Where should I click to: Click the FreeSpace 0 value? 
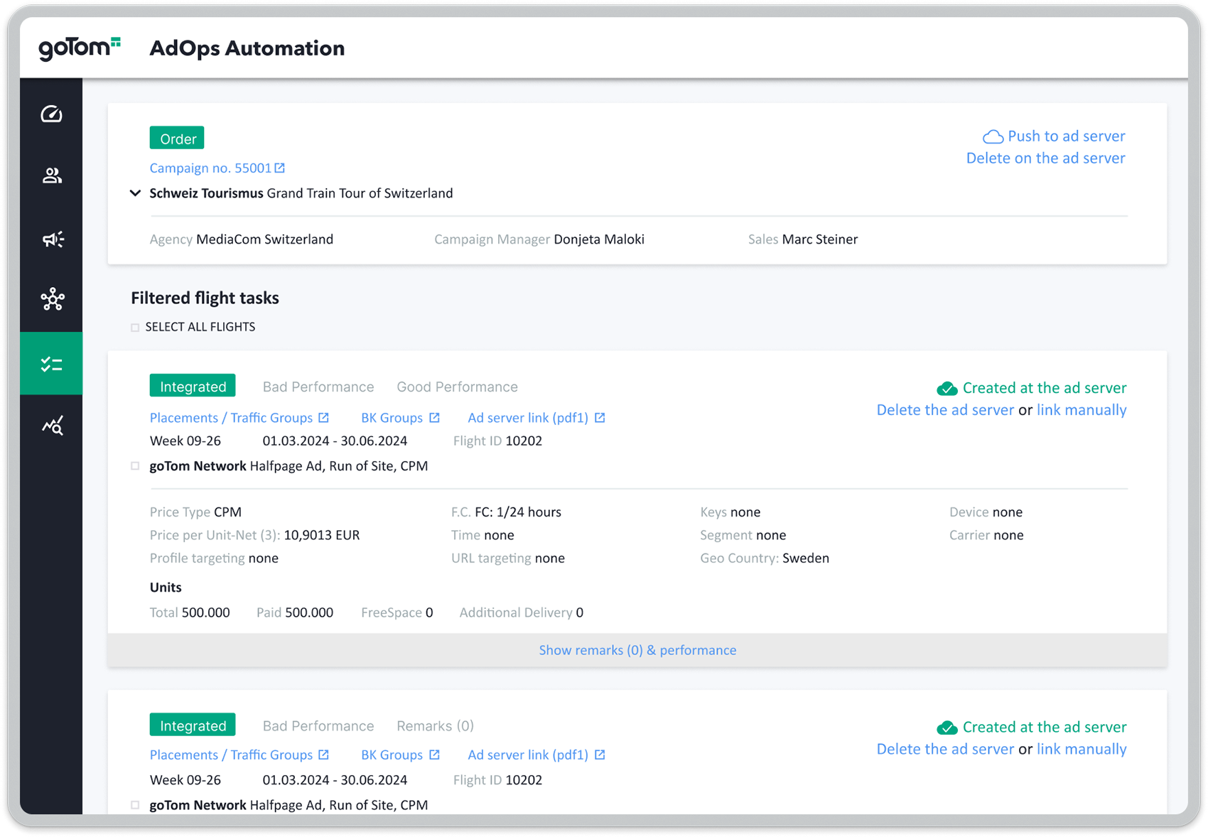[x=429, y=612]
